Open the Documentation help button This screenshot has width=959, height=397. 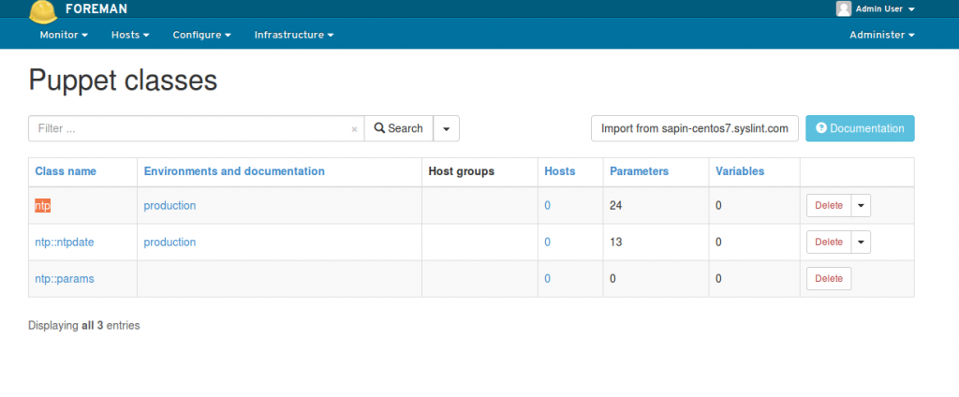pyautogui.click(x=860, y=128)
